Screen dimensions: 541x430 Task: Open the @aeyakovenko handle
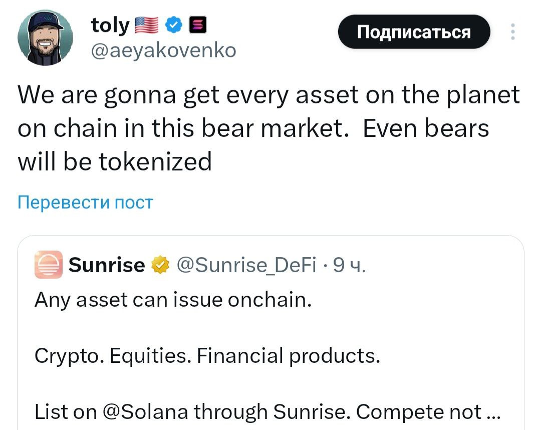[163, 50]
